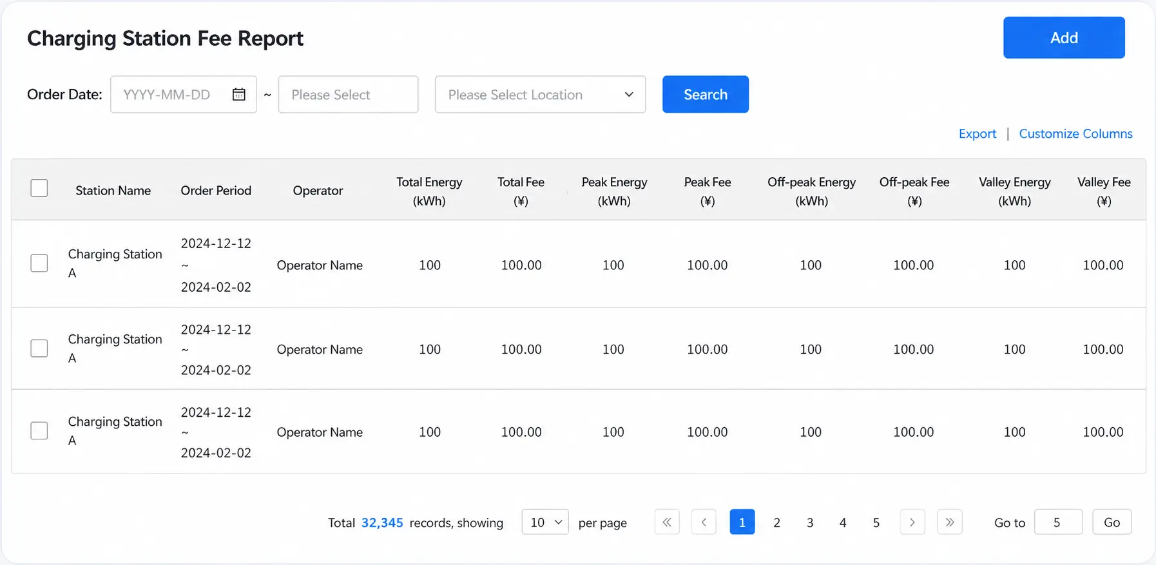Open the 10 per page dropdown

tap(545, 522)
